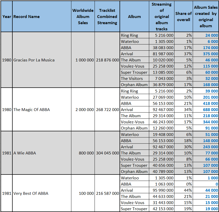Select combined streaming 218 876 000
Screen dimensions: 219x212
coord(107,60)
